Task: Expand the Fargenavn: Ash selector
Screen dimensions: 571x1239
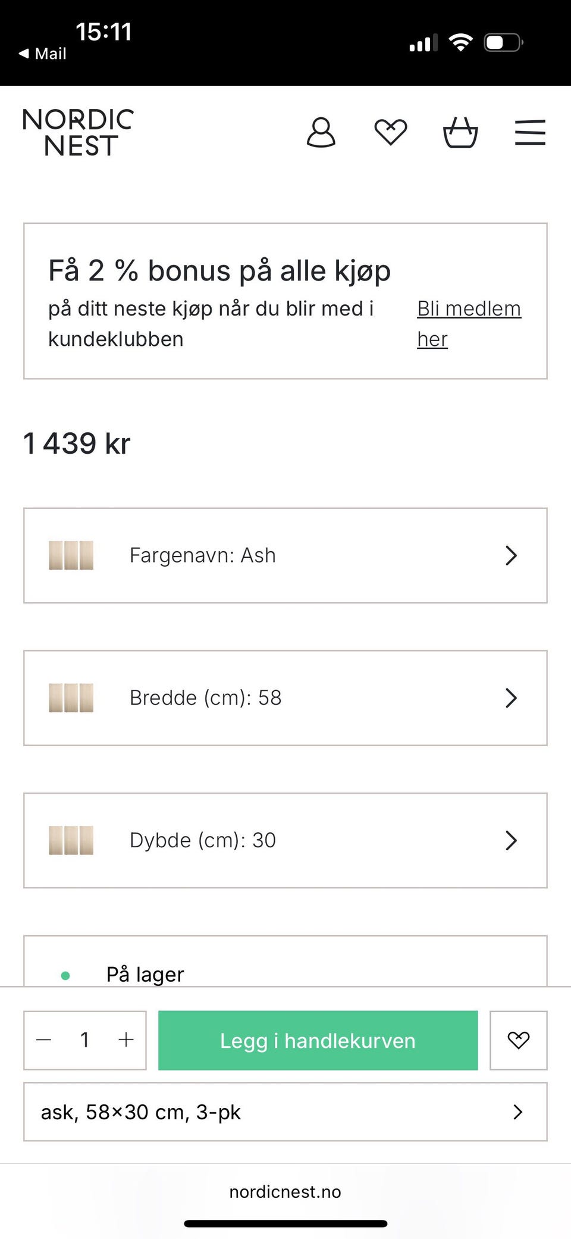Action: 285,555
